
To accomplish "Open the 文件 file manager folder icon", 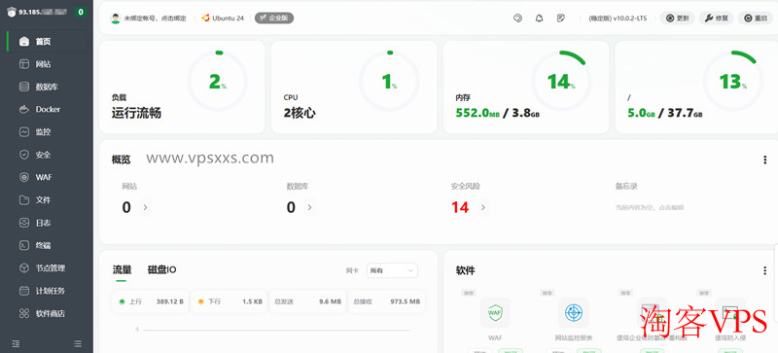I will 23,200.
